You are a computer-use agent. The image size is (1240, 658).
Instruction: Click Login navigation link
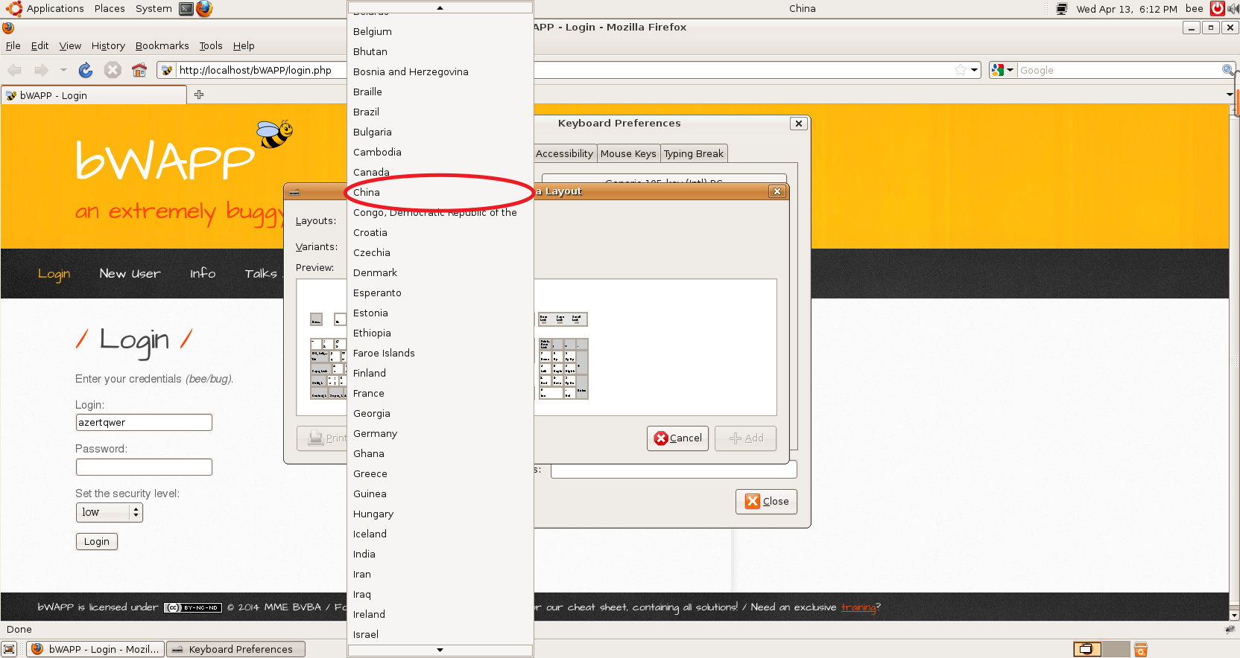[x=54, y=274]
